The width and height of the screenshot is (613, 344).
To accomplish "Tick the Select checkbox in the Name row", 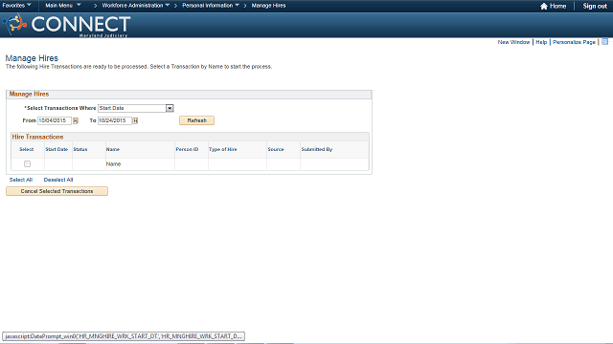I will (x=27, y=163).
